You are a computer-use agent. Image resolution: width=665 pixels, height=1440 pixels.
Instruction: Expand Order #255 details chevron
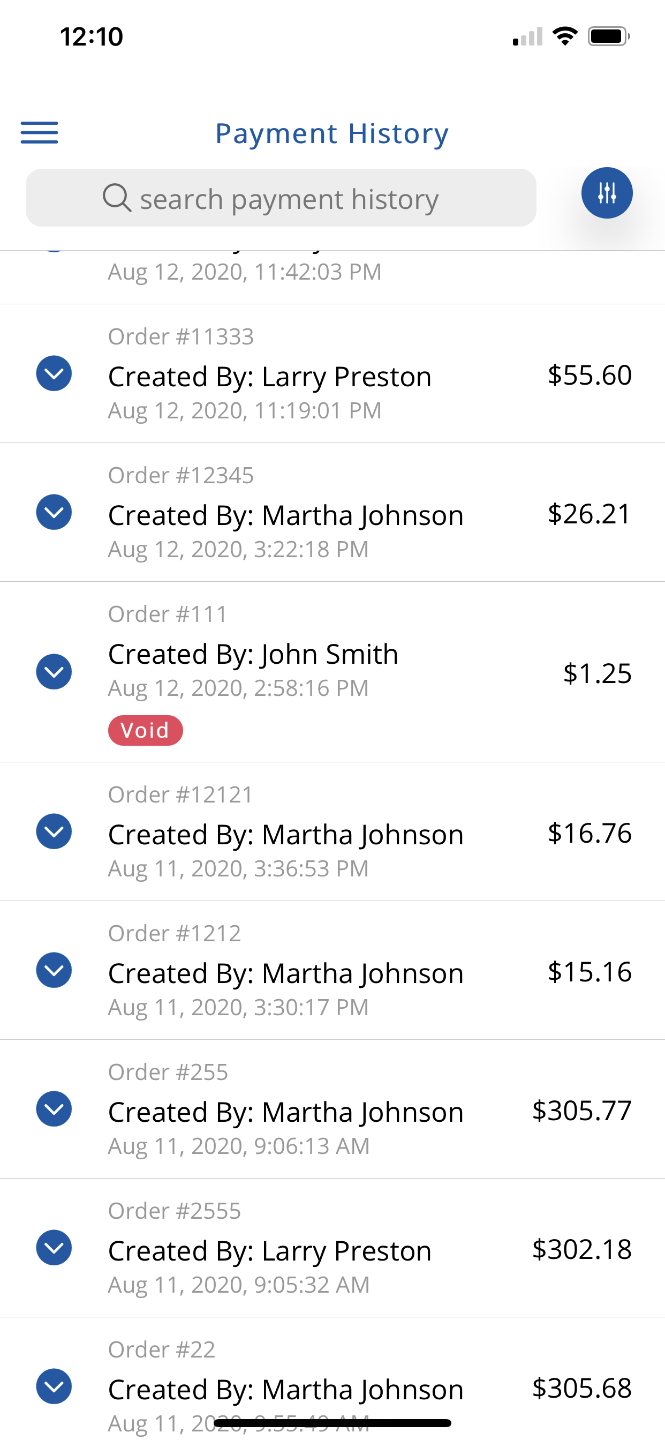coord(54,1108)
